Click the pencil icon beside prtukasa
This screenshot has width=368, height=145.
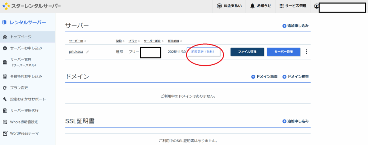pyautogui.click(x=87, y=52)
